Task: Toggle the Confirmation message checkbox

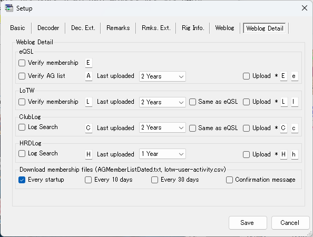Action: pyautogui.click(x=229, y=180)
